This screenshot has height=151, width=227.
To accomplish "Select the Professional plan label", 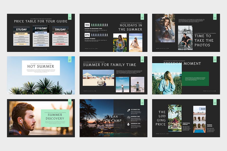I will pos(60,34).
